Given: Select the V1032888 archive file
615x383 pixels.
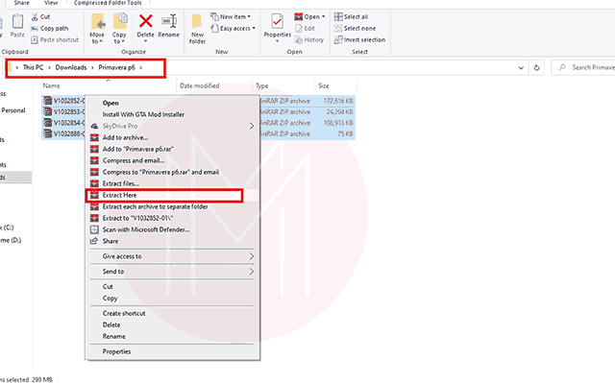Looking at the screenshot, I should 63,133.
